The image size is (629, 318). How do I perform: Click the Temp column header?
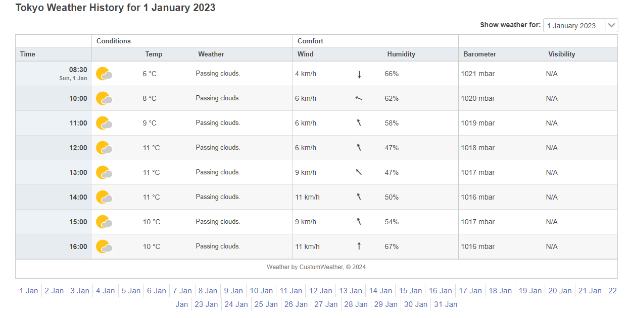(x=154, y=54)
